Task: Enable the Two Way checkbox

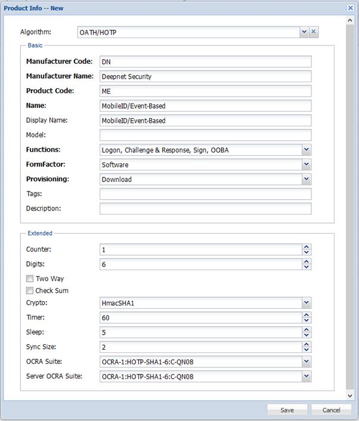Action: click(x=30, y=278)
